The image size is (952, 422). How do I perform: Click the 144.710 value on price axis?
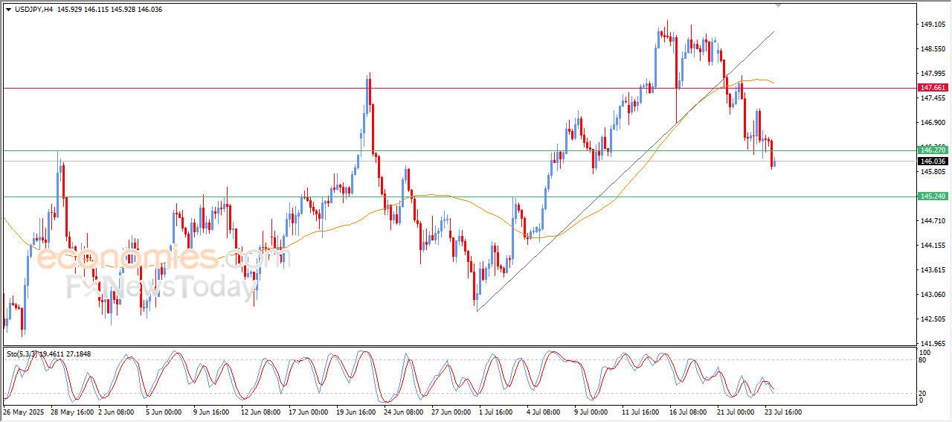click(933, 221)
